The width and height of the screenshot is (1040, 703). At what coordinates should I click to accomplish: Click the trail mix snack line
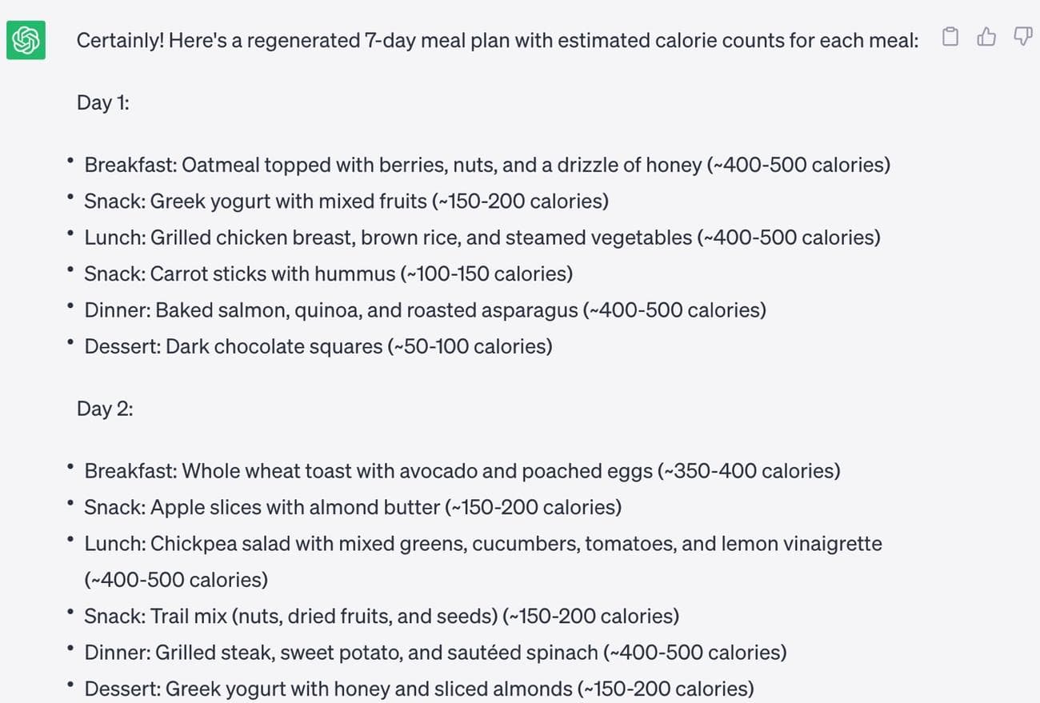coord(381,616)
